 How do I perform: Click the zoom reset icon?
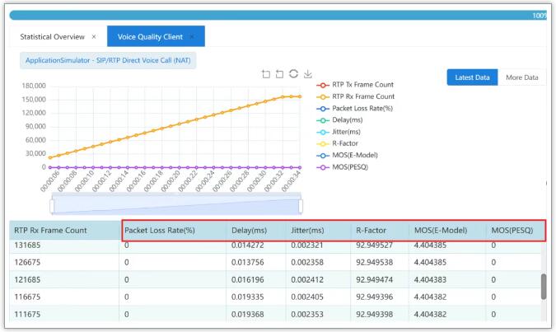[279, 74]
